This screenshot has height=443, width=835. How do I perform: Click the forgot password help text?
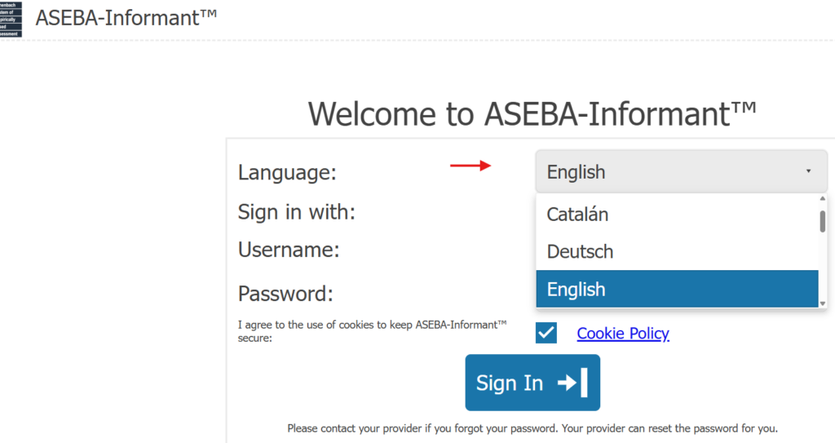click(x=532, y=427)
